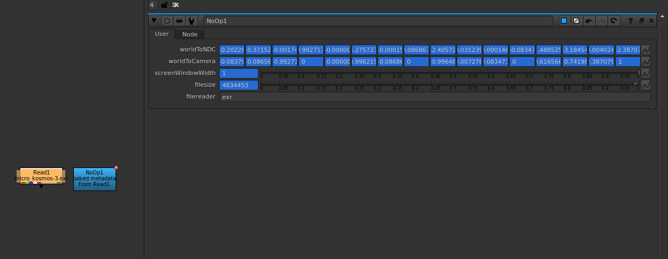
Task: Toggle the properties bin lock icon
Action: [164, 5]
